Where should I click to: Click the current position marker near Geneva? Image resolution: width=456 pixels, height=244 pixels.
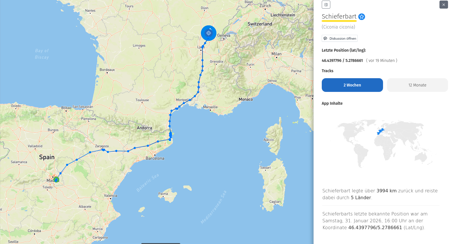[x=209, y=33]
